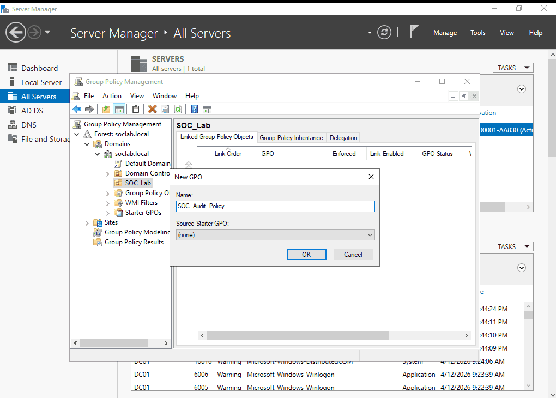Expand the WMI Filters node
The image size is (556, 398).
pyautogui.click(x=107, y=203)
